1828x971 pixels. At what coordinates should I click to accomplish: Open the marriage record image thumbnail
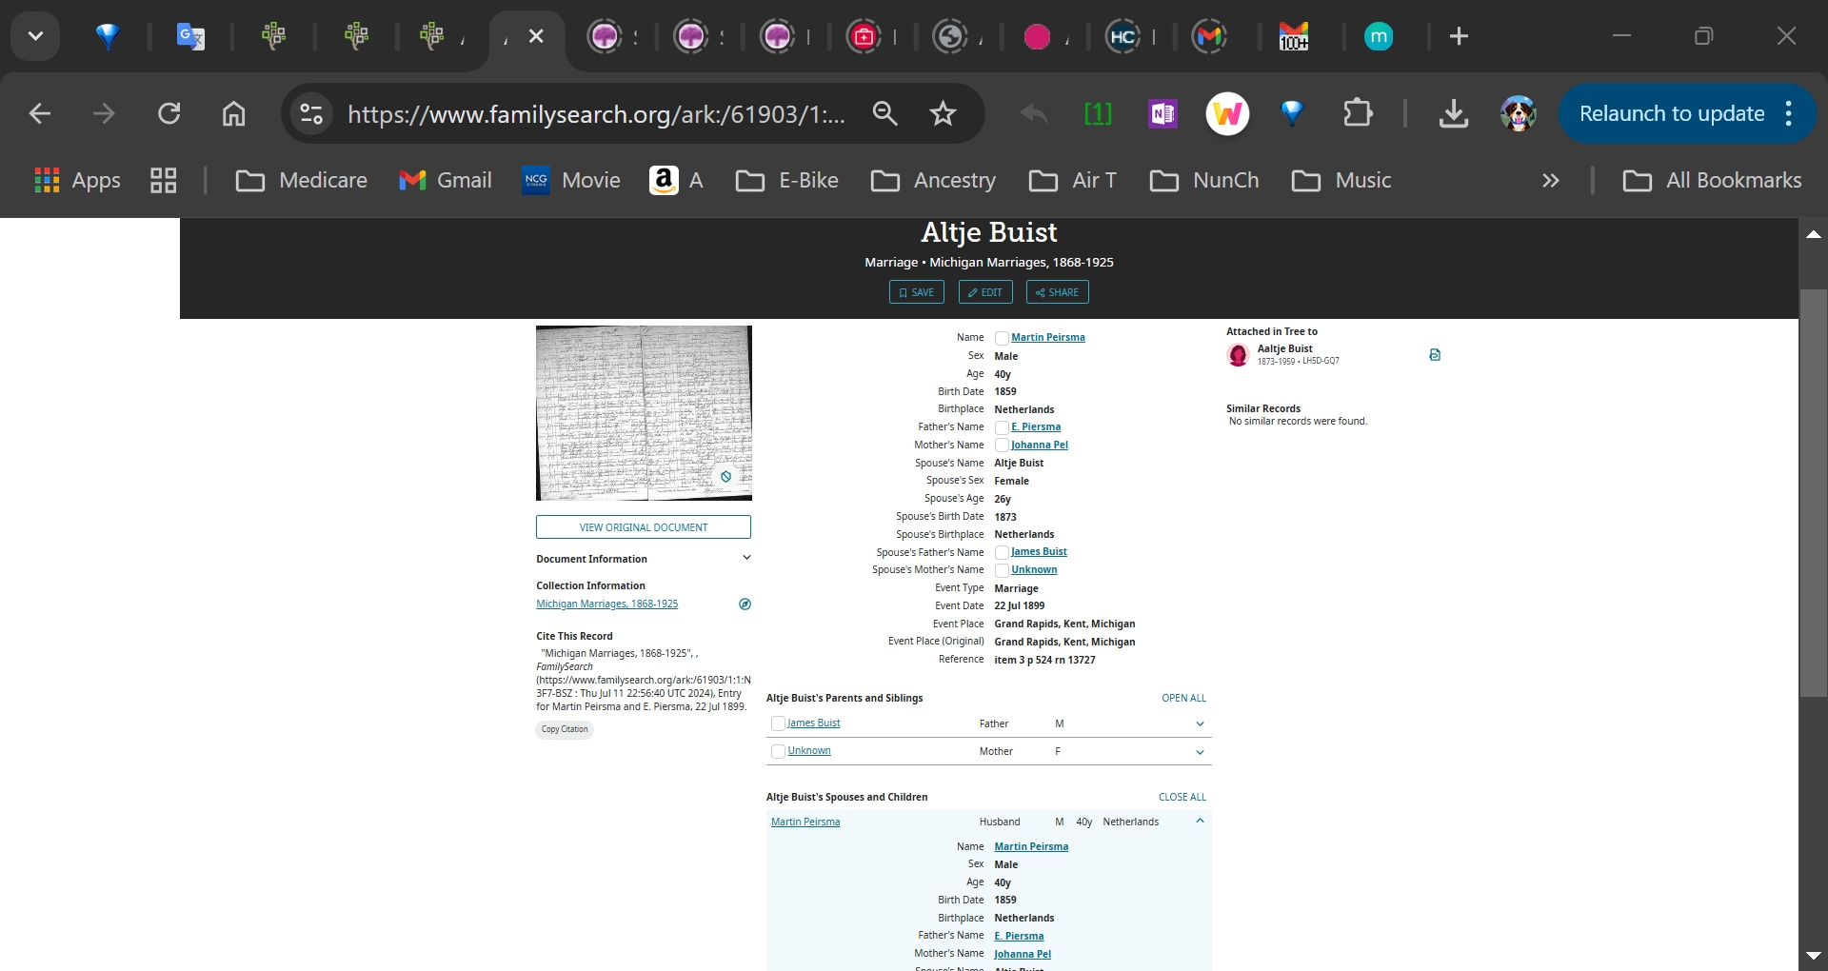pyautogui.click(x=644, y=413)
